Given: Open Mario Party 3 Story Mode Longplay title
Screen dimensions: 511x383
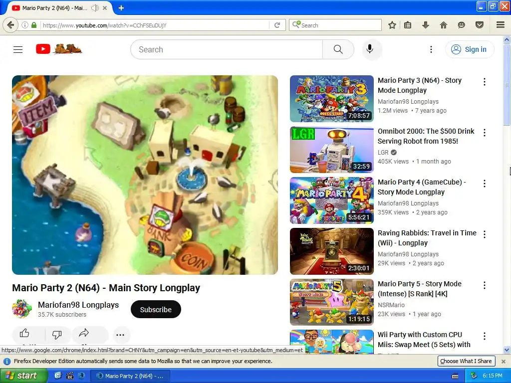Looking at the screenshot, I should pos(419,85).
